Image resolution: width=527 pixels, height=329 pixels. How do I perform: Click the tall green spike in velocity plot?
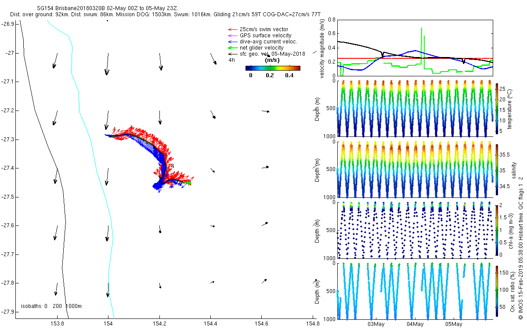(422, 44)
